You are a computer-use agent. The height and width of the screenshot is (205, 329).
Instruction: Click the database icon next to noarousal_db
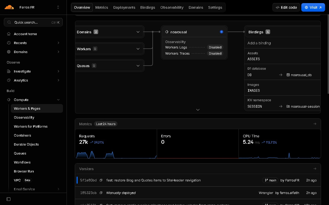click(288, 75)
